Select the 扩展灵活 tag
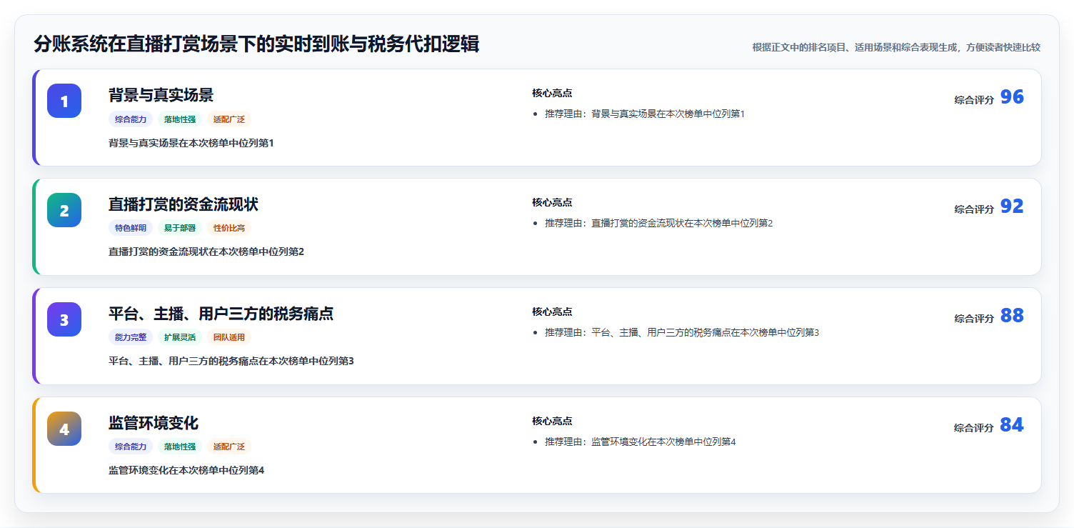1074x528 pixels. (x=180, y=338)
